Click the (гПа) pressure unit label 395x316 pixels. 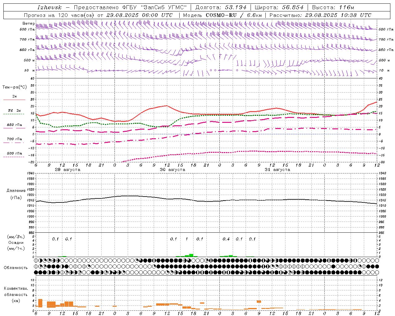pyautogui.click(x=16, y=197)
